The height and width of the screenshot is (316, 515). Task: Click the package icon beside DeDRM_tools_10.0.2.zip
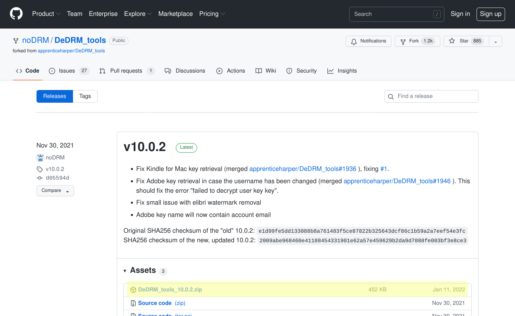tap(133, 290)
